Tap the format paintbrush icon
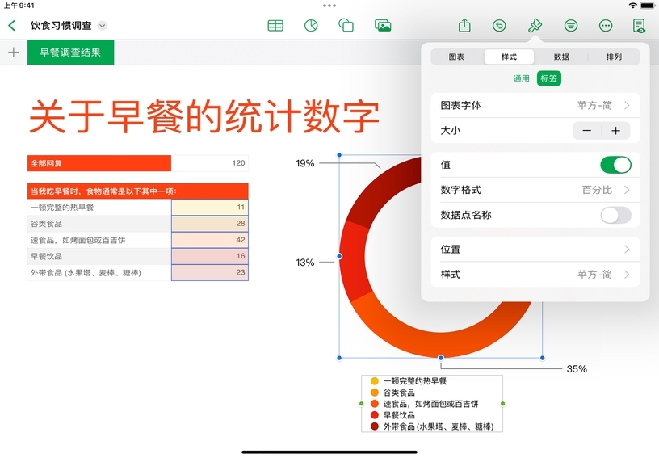Screen dimensions: 659x458 pyautogui.click(x=535, y=25)
